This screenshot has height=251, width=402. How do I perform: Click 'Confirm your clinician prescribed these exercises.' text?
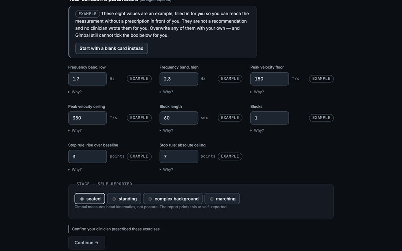(116, 229)
